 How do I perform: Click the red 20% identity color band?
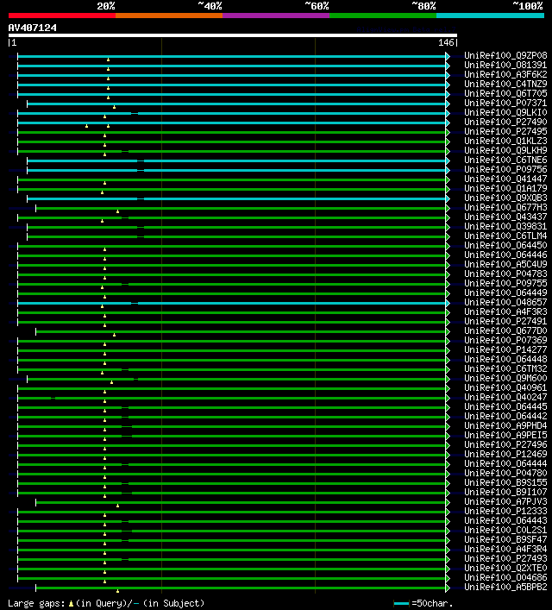[x=62, y=16]
